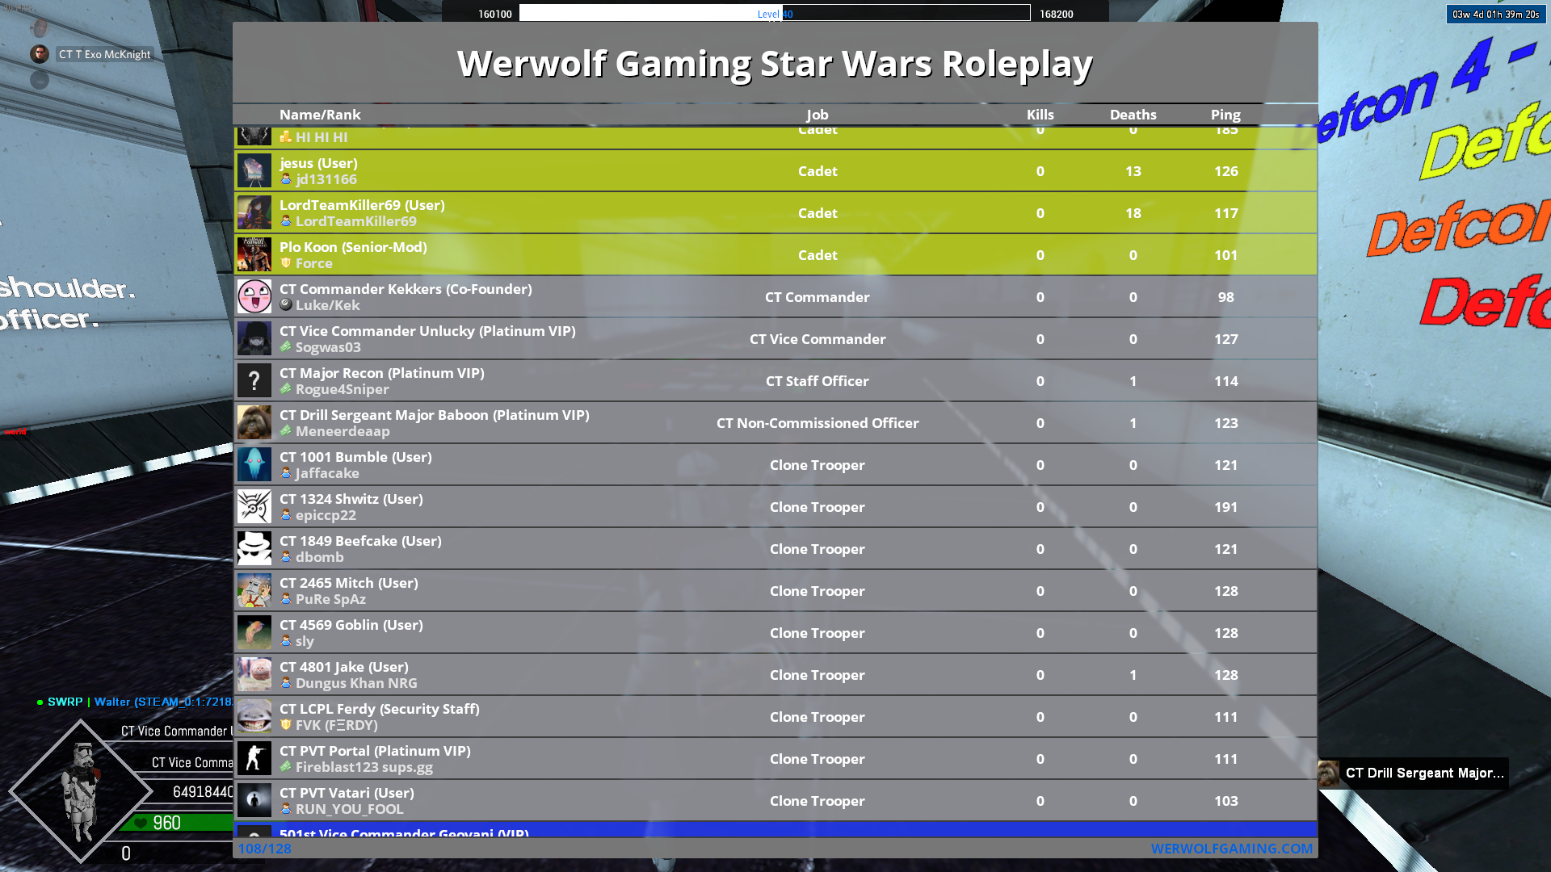Click the cash VIP icon beside Sogwas03
Viewport: 1551px width, 872px height.
click(285, 347)
